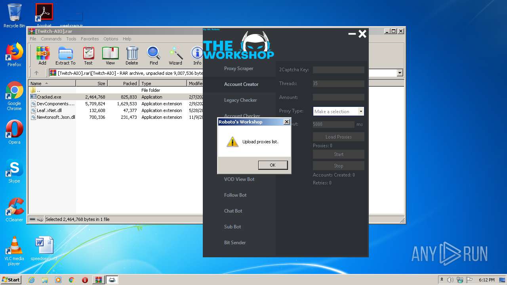Click the Amount input field

[x=339, y=97]
